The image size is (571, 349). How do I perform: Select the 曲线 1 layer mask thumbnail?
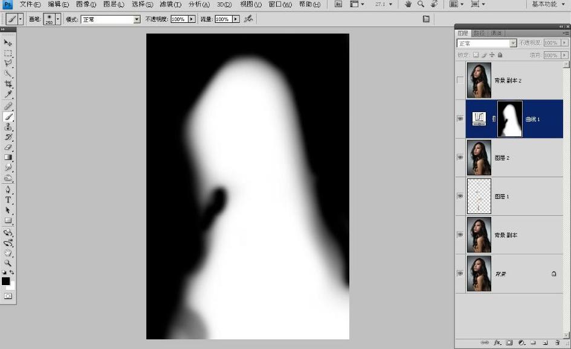[510, 119]
